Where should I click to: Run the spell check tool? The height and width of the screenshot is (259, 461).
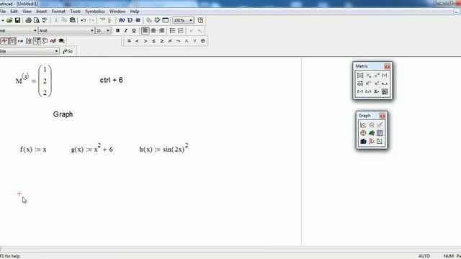coord(45,20)
